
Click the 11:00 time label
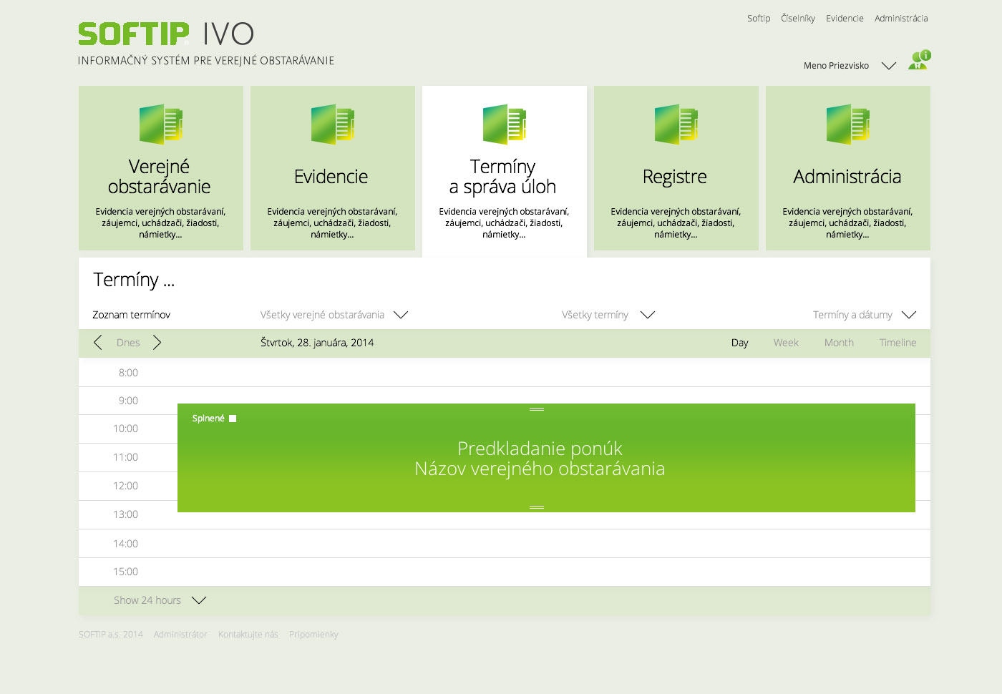[x=125, y=457]
